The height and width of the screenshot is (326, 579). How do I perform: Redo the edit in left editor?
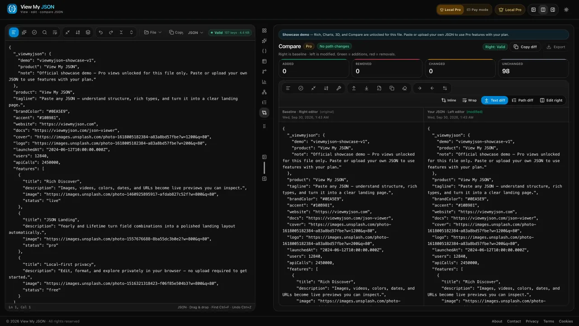pos(111,33)
